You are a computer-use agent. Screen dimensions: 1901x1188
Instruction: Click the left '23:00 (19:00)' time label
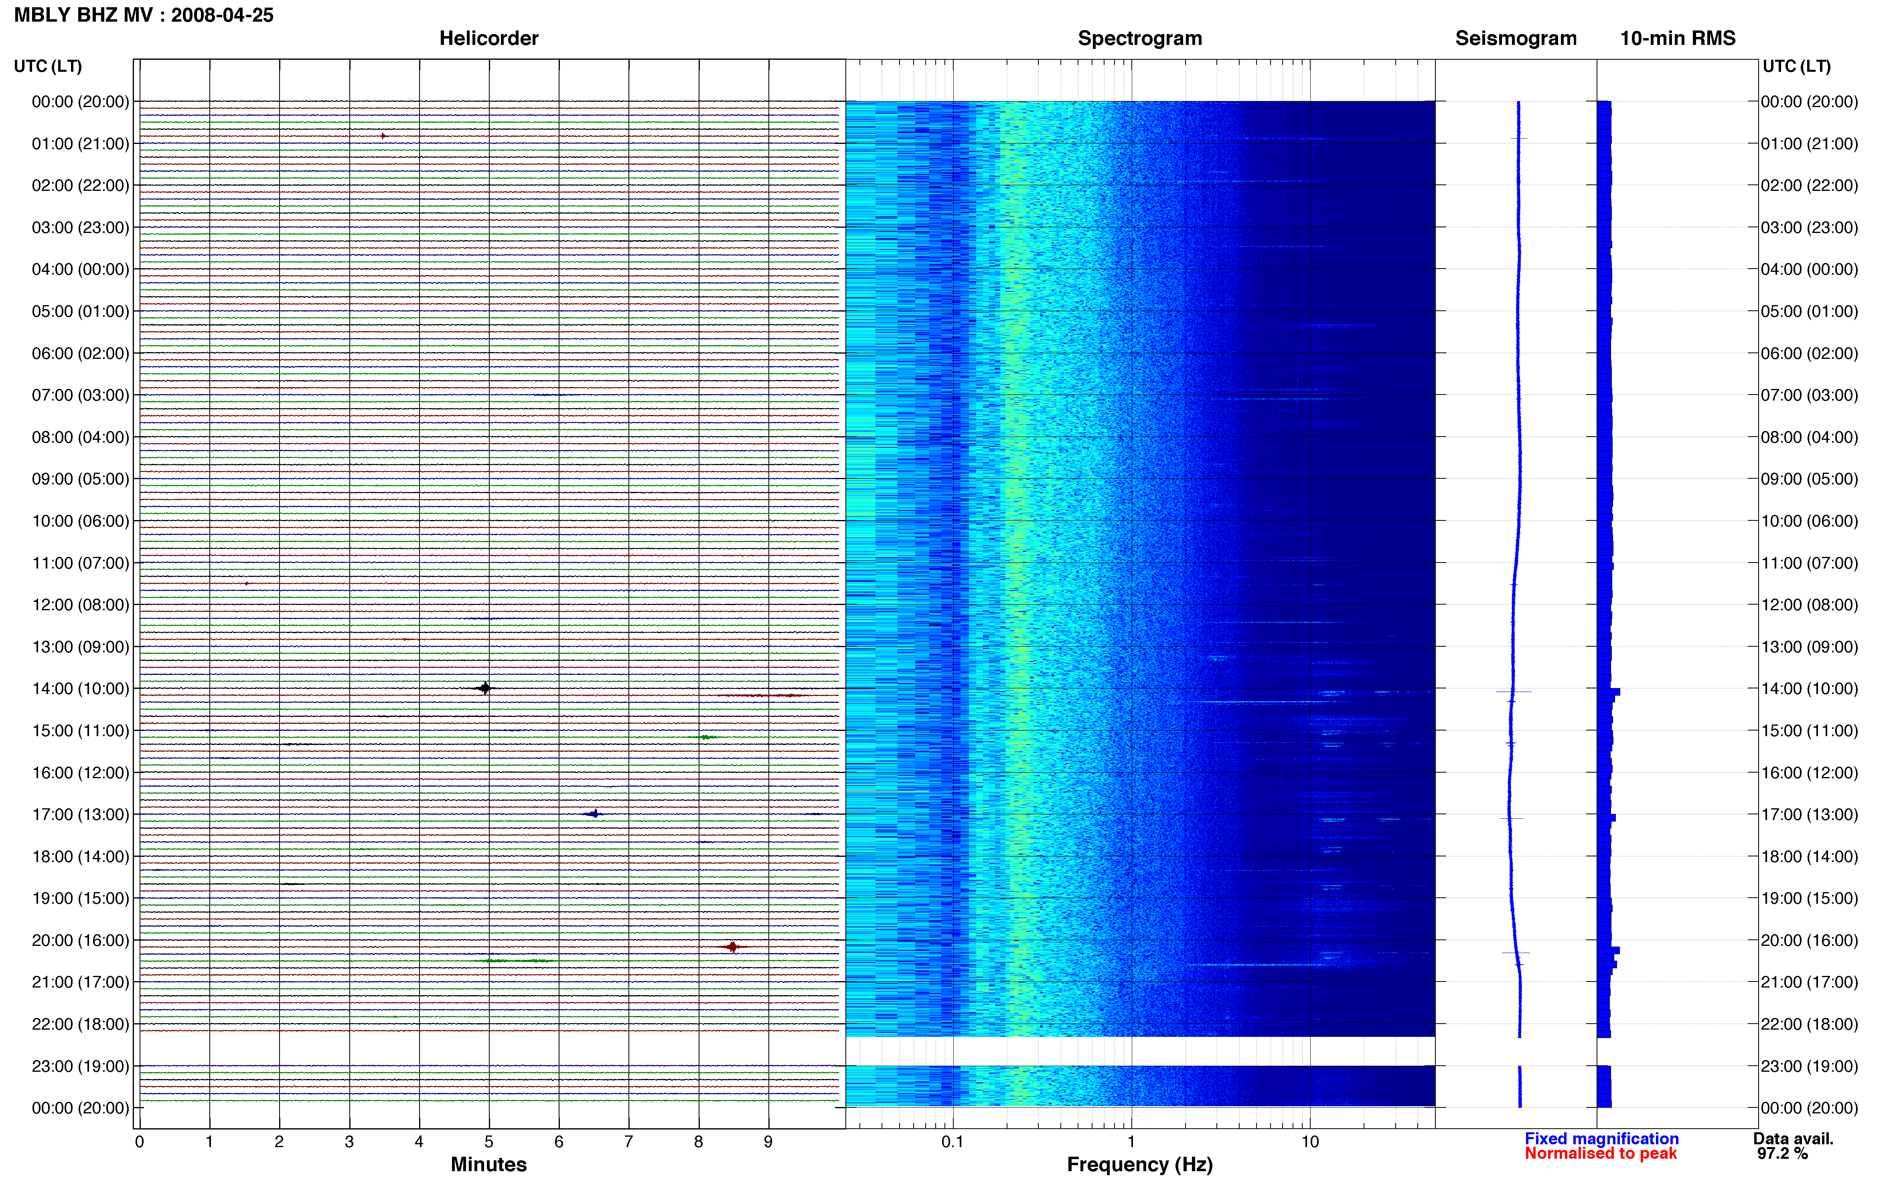[x=80, y=1066]
